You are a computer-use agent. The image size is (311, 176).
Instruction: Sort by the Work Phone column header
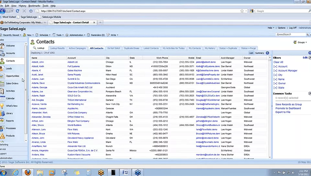coord(162,58)
